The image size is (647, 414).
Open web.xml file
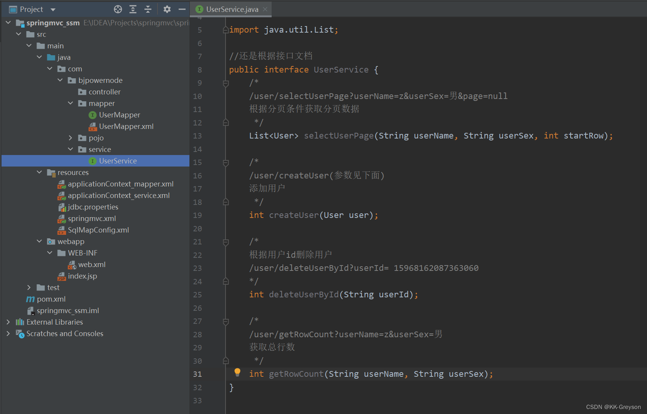pyautogui.click(x=92, y=264)
